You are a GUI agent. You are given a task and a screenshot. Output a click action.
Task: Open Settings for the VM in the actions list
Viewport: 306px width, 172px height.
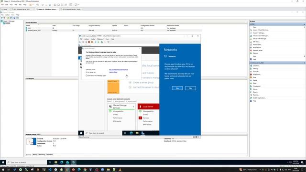(256, 69)
